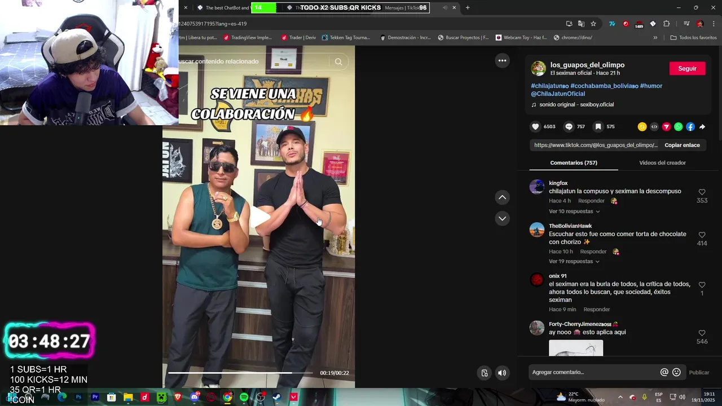Send to friends red arrow icon
722x406 pixels.
pos(666,127)
